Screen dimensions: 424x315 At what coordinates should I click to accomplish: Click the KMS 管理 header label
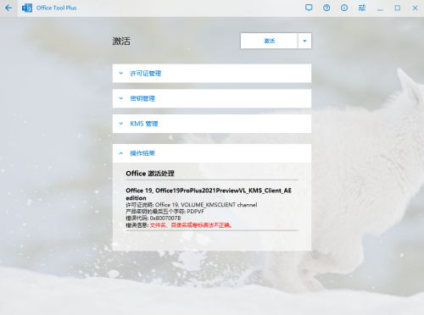coord(144,124)
